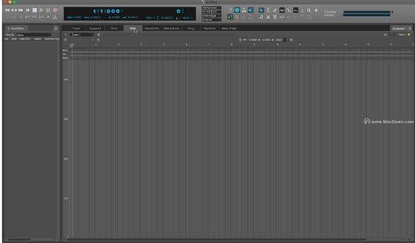Arm recording with the red Record button

pos(55,10)
